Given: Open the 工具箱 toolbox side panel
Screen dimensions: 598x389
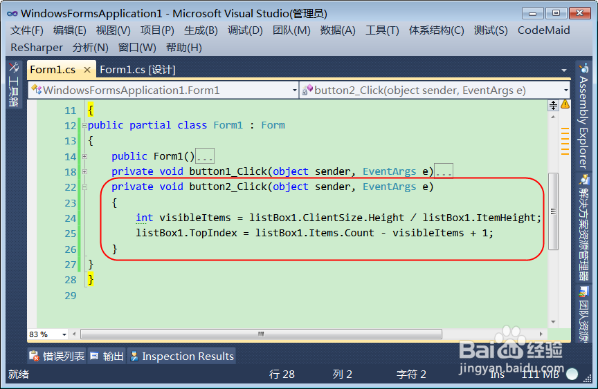Looking at the screenshot, I should [14, 85].
